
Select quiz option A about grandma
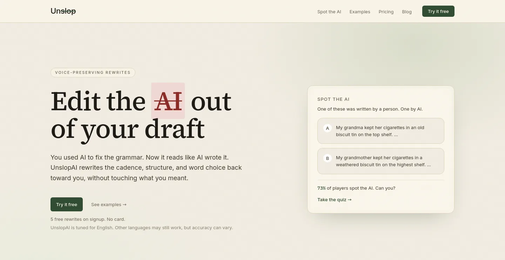pyautogui.click(x=381, y=131)
